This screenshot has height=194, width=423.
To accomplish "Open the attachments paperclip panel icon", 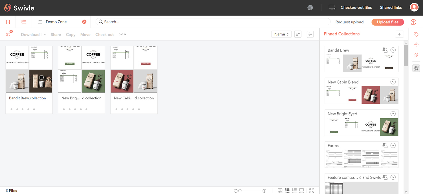I will coord(416,55).
